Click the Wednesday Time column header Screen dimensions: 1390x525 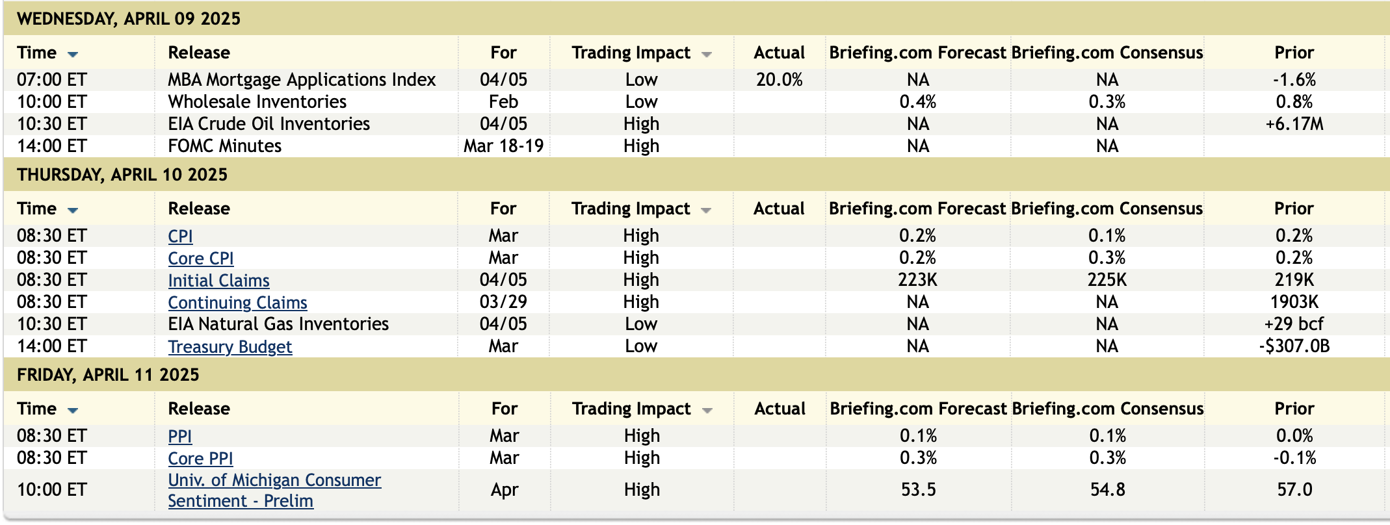pos(37,53)
